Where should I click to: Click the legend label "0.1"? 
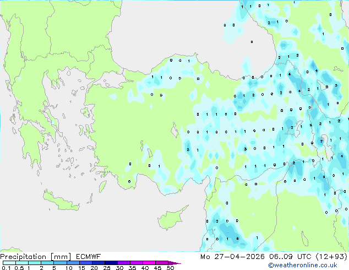6,268
